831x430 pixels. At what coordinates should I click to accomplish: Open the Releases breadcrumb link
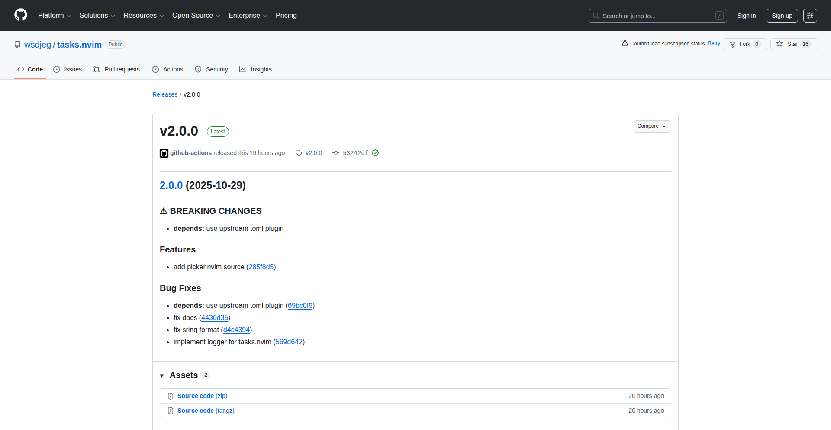[x=164, y=94]
